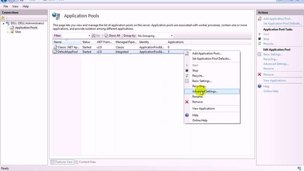Click Go icon in filter bar
304x171 pixels.
click(94, 36)
